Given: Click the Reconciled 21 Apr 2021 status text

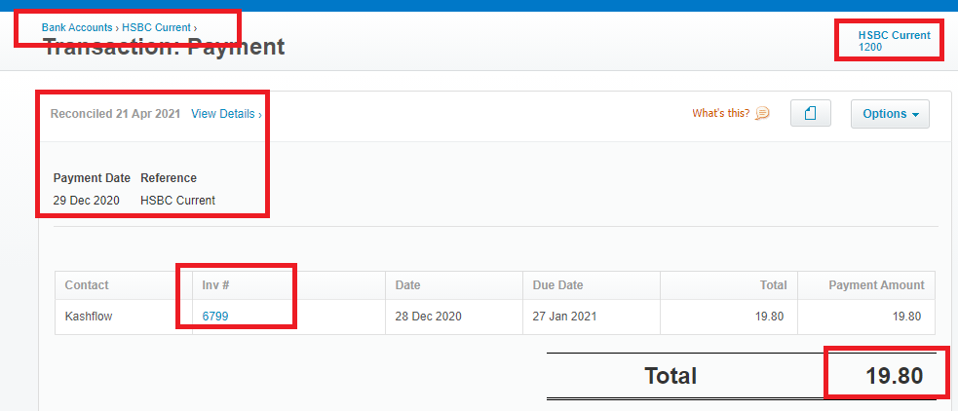Looking at the screenshot, I should [x=115, y=114].
